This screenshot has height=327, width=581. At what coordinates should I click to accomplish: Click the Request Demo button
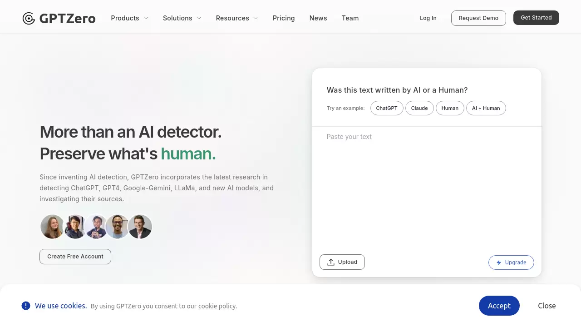click(478, 18)
